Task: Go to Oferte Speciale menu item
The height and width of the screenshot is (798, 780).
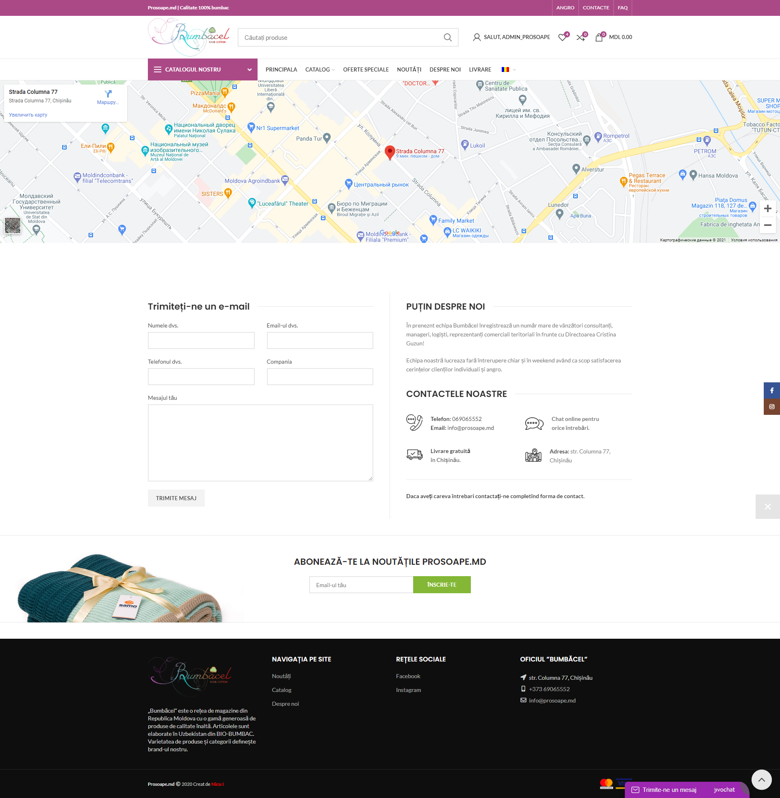Action: [365, 69]
